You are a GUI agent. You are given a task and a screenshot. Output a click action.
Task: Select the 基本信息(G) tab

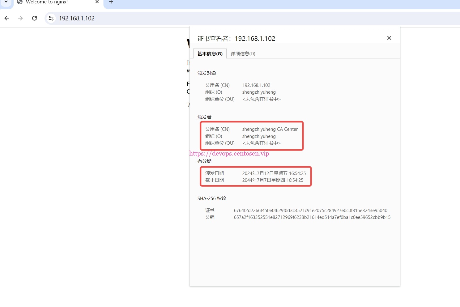coord(210,54)
